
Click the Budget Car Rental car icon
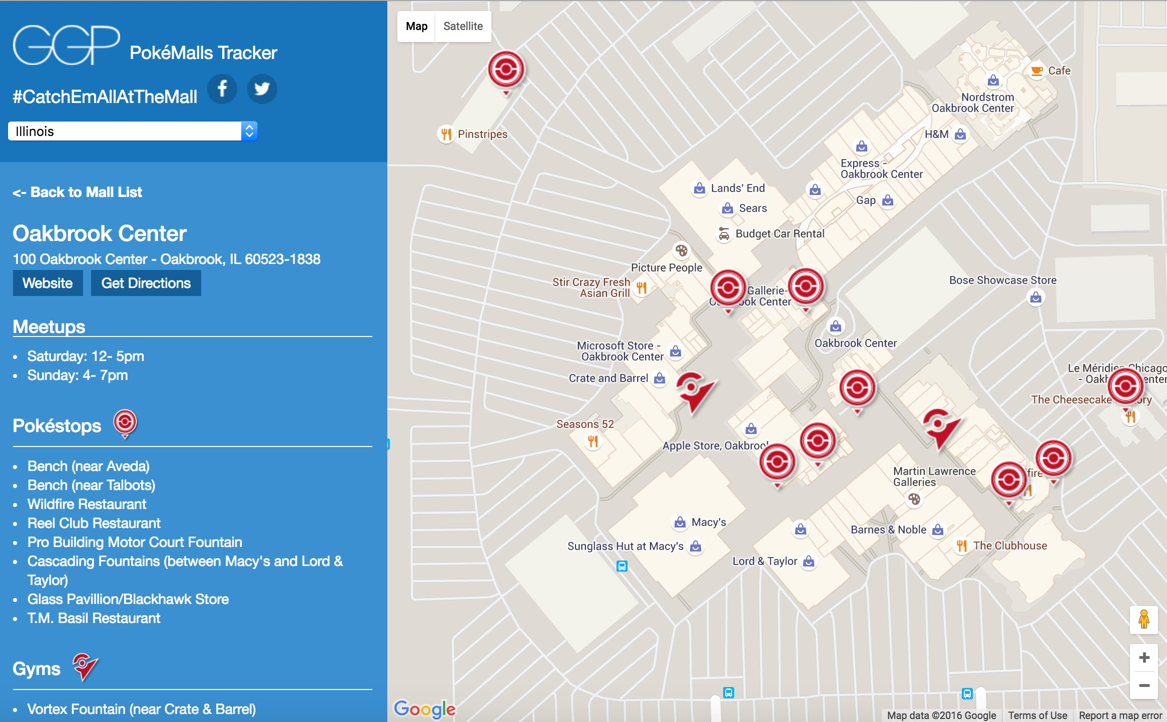click(x=724, y=233)
